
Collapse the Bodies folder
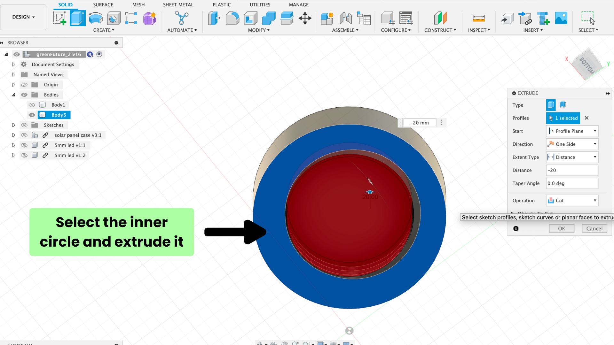[x=13, y=95]
